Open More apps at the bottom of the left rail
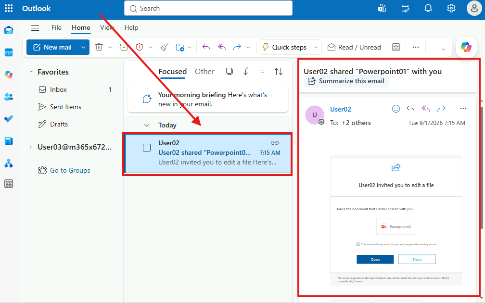The width and height of the screenshot is (485, 303). coord(9,184)
